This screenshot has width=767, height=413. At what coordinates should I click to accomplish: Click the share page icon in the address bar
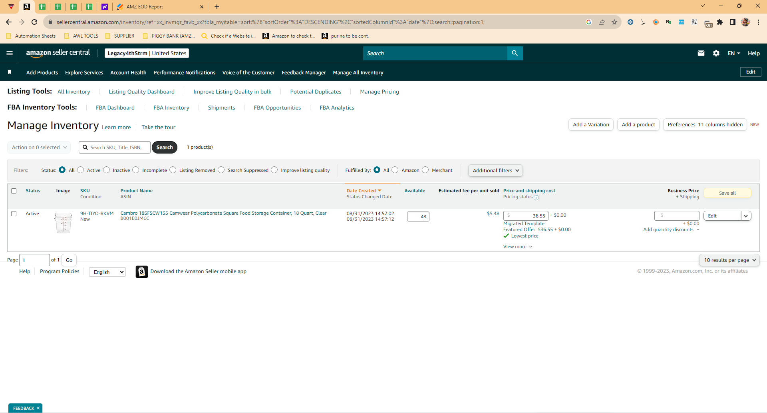[602, 22]
